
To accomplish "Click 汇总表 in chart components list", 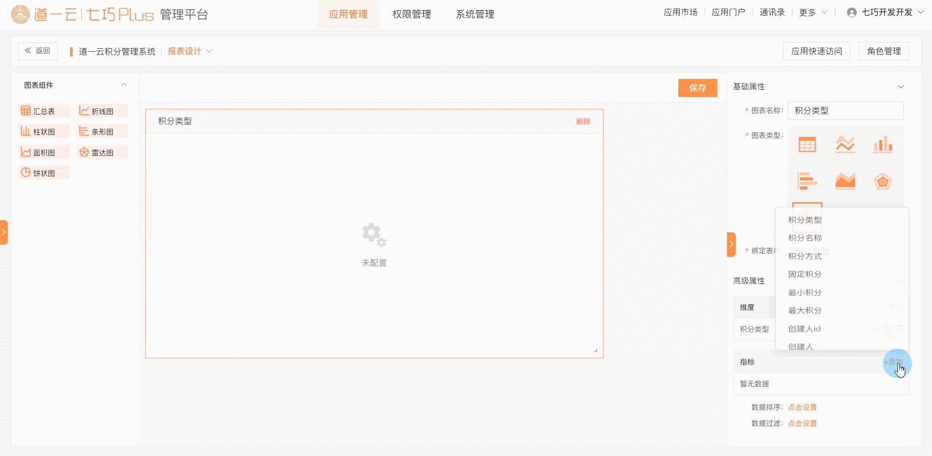I will click(44, 111).
